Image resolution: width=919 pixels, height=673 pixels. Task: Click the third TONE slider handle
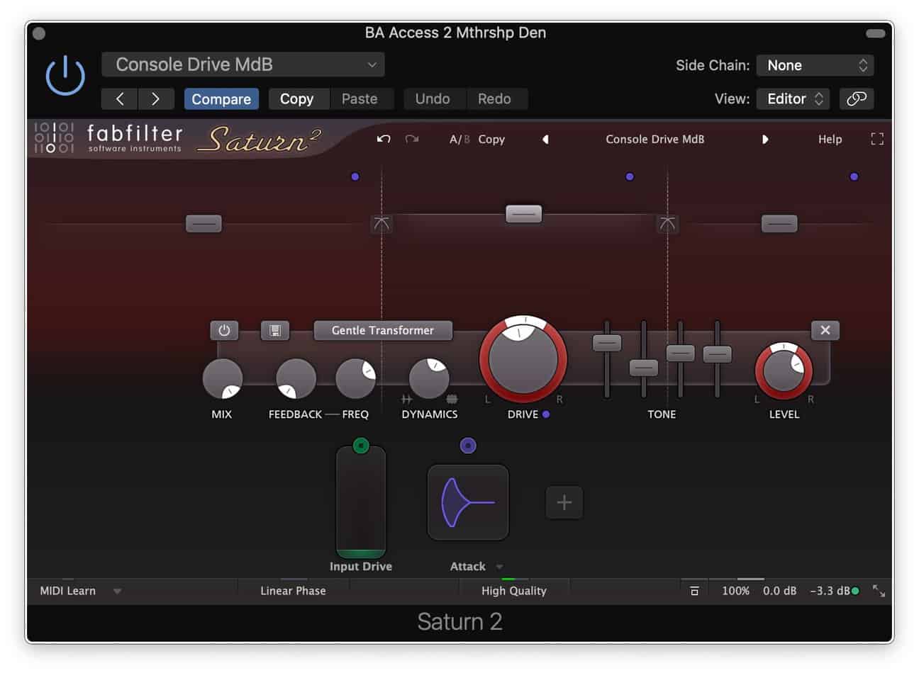tap(681, 353)
